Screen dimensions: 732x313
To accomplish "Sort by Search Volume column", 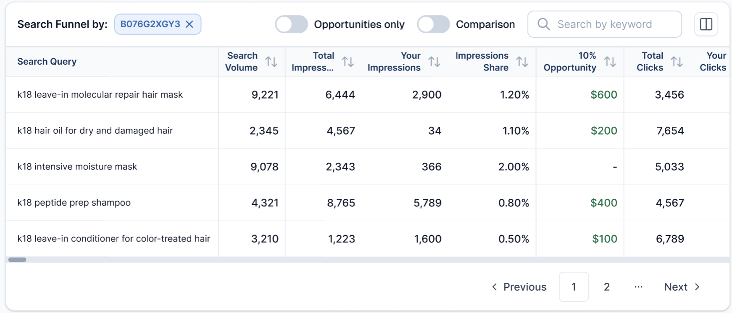I will point(271,62).
